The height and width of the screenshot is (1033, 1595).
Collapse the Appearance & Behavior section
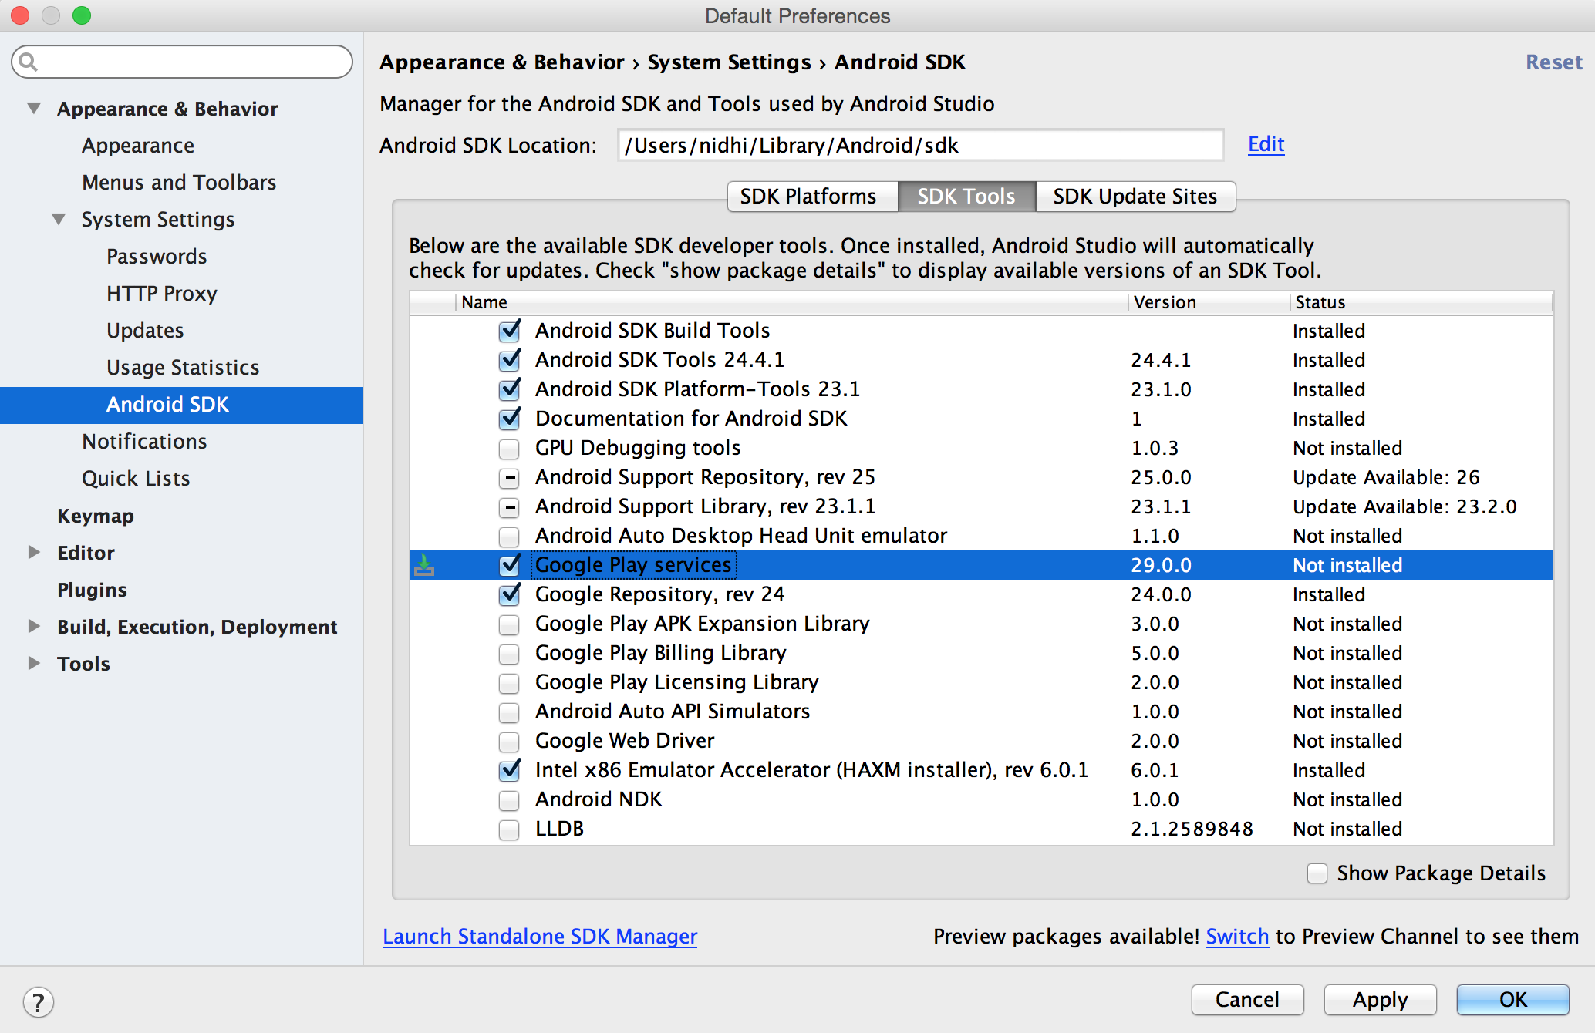(34, 109)
